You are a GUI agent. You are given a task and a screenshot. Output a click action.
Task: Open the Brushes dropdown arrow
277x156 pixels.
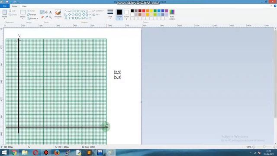(x=58, y=19)
